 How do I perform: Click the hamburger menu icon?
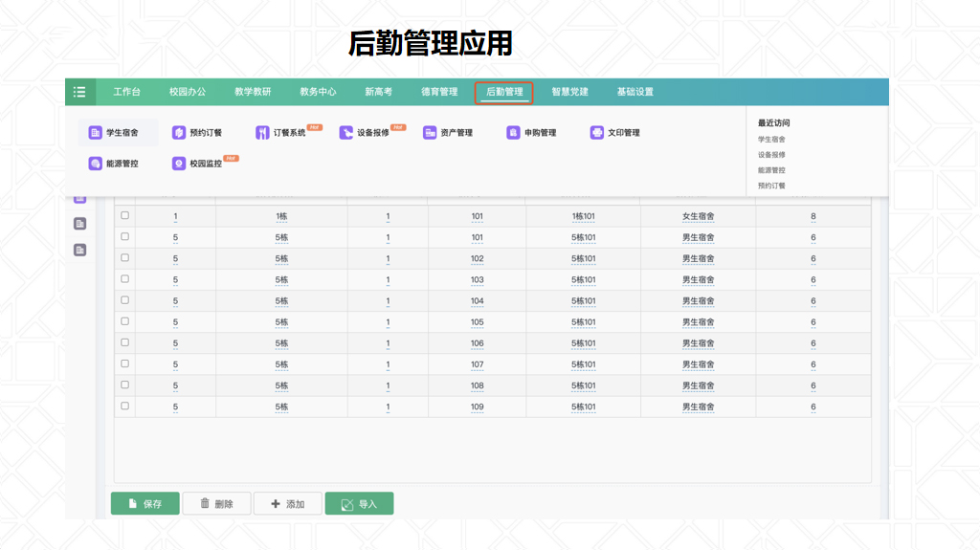(x=79, y=92)
